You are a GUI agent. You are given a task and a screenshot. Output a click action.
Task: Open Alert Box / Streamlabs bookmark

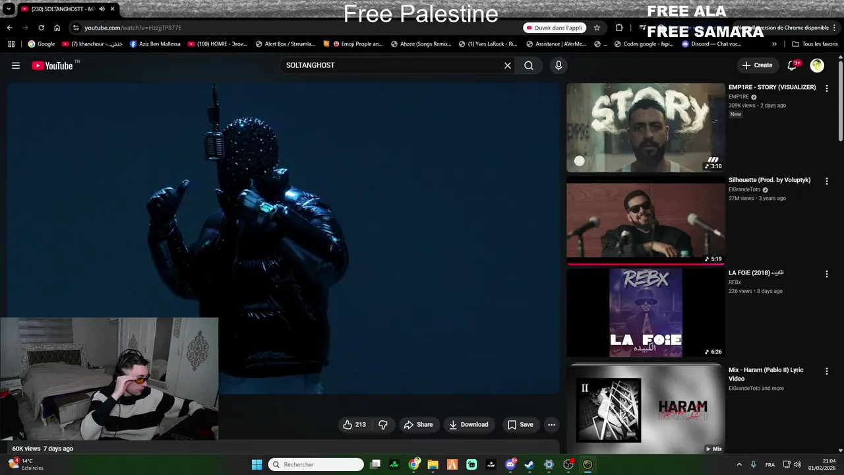(x=286, y=44)
